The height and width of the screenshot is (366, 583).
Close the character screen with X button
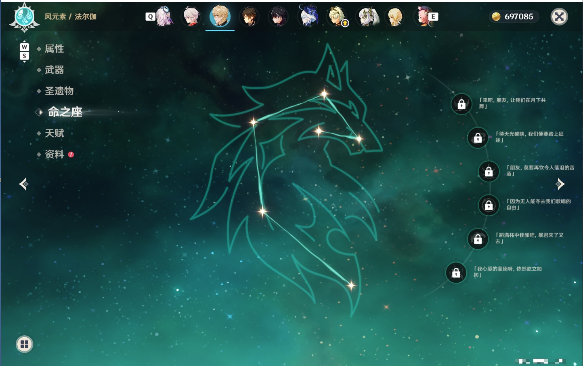point(559,17)
